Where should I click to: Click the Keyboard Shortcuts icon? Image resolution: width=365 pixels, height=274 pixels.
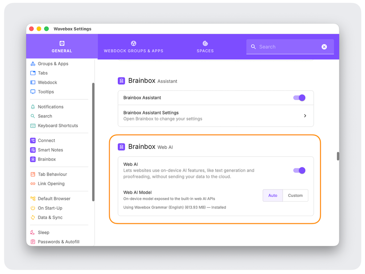coord(33,126)
